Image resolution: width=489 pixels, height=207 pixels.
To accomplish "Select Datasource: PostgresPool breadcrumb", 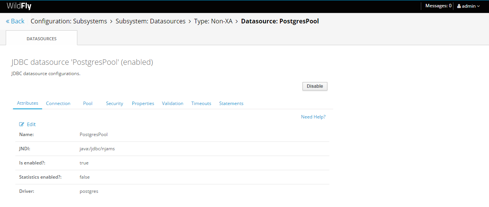I will [280, 21].
